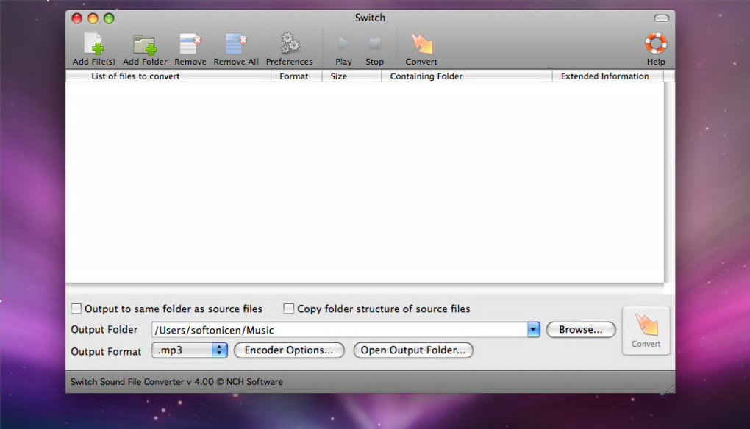
Task: Click the Stop toolbar button
Action: click(374, 49)
